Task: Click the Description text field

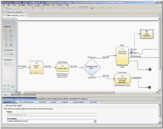Action: (x=51, y=121)
